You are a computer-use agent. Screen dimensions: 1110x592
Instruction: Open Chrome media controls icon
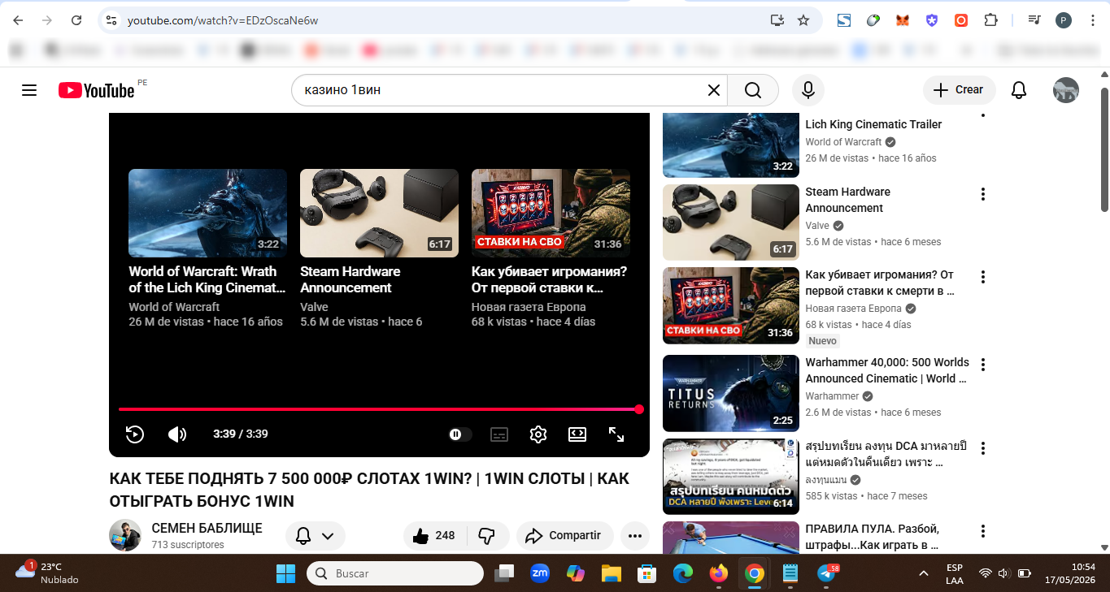[x=1034, y=20]
